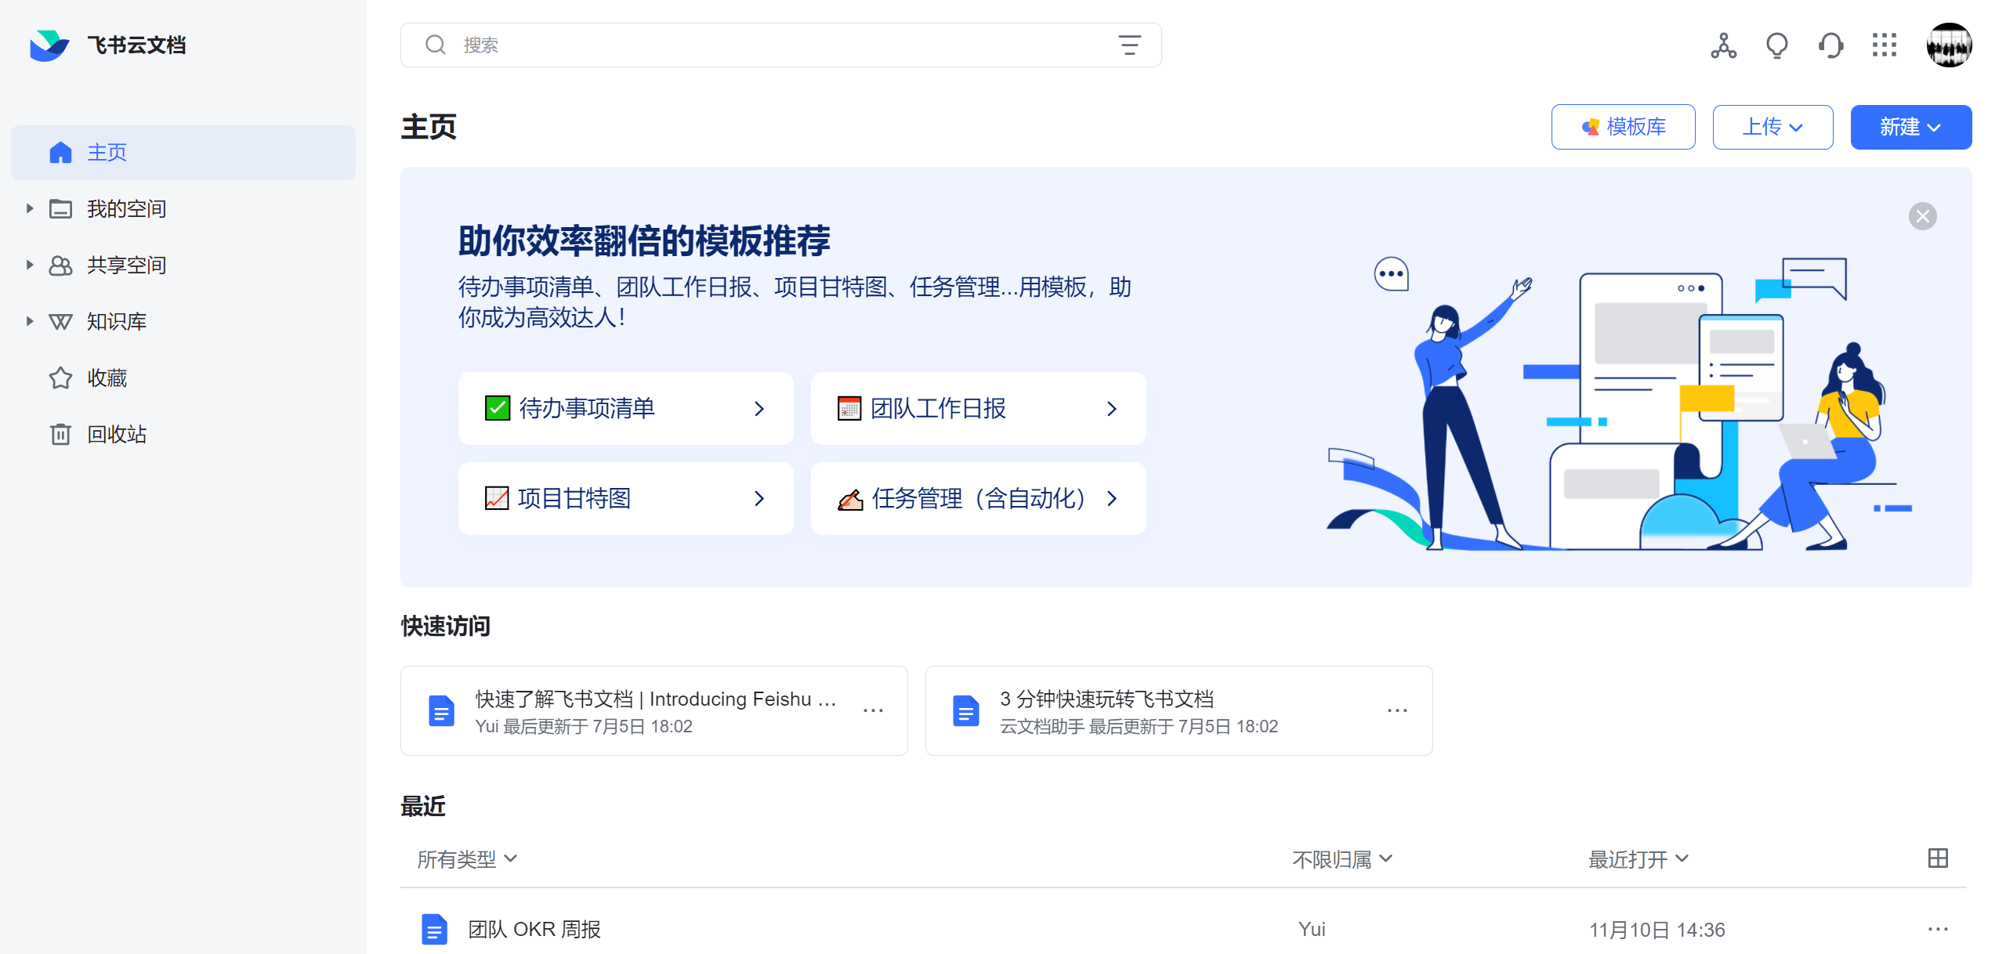Open the 新建 dropdown button
The width and height of the screenshot is (2006, 954).
1910,127
